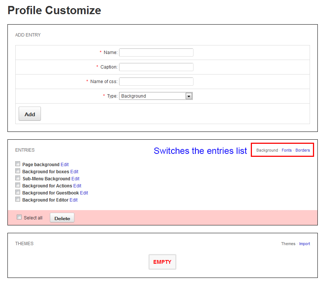The height and width of the screenshot is (285, 323).
Task: Show the Borders entries list
Action: pyautogui.click(x=303, y=150)
